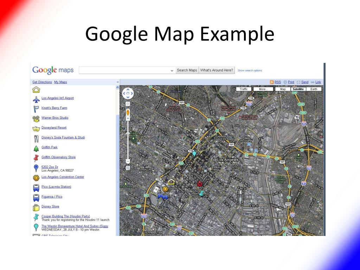
Task: Switch to Satellite view
Action: click(298, 89)
